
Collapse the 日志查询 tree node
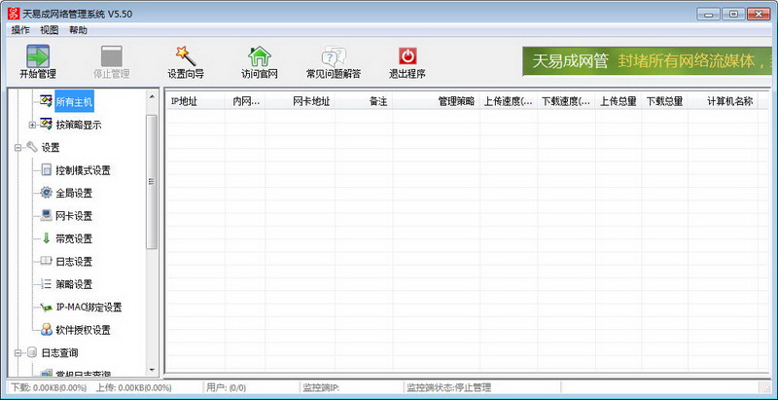coord(18,353)
